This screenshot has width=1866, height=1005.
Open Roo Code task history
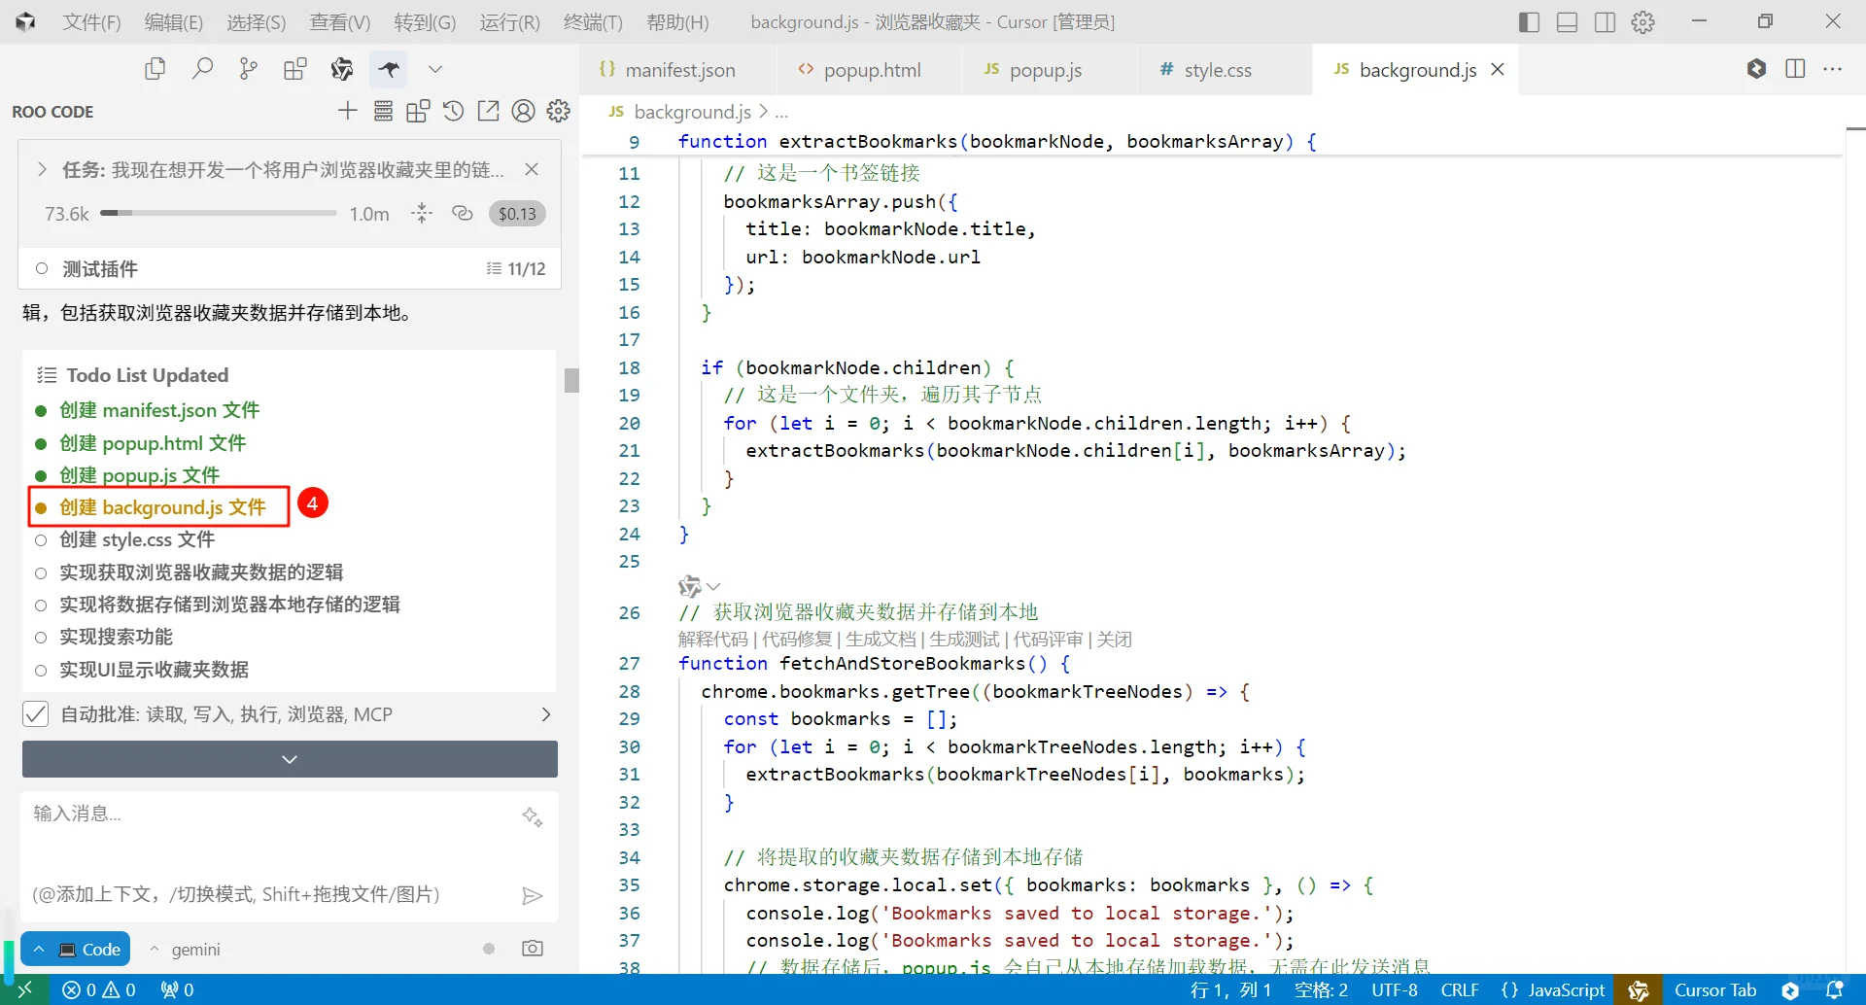[453, 111]
